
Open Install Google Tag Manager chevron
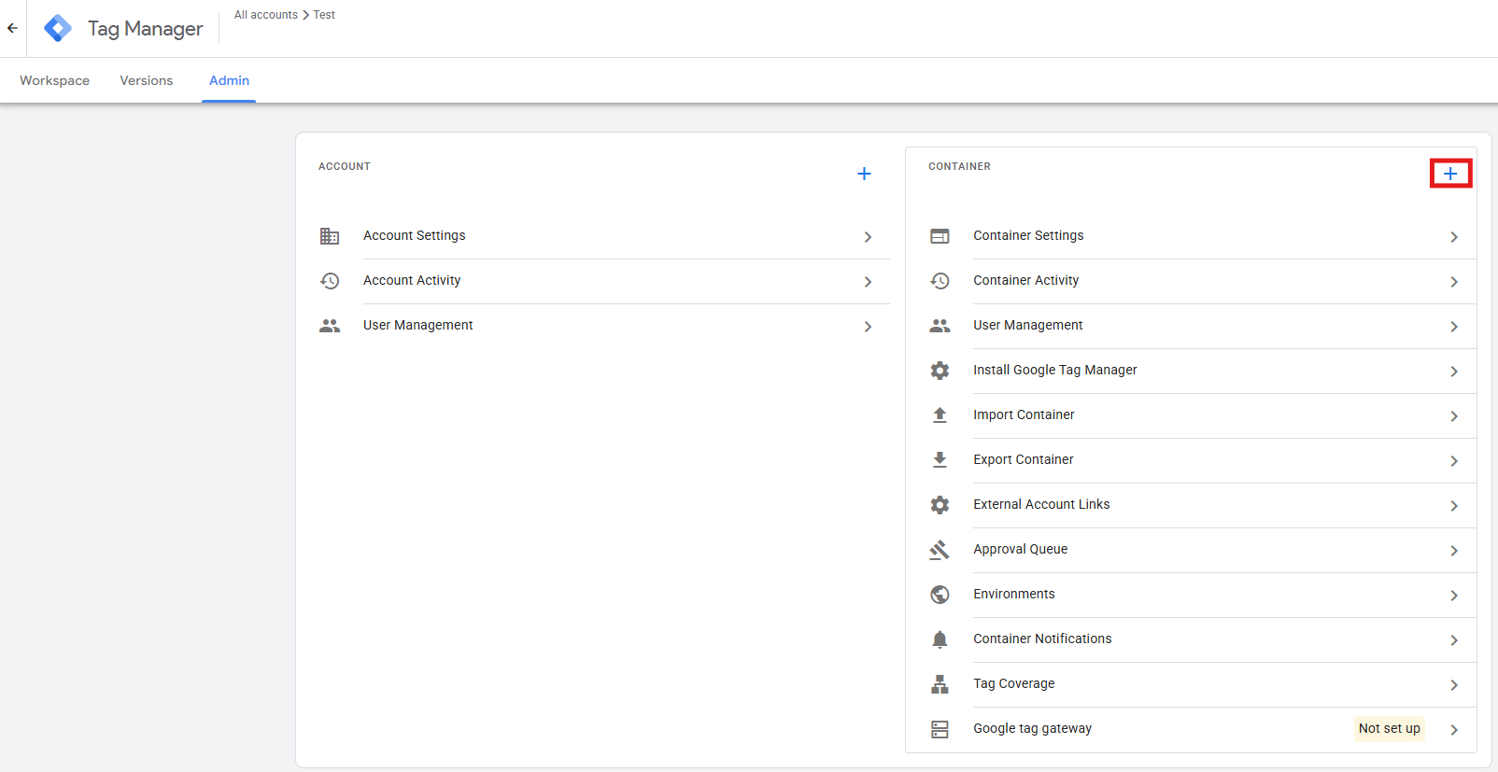coord(1454,372)
